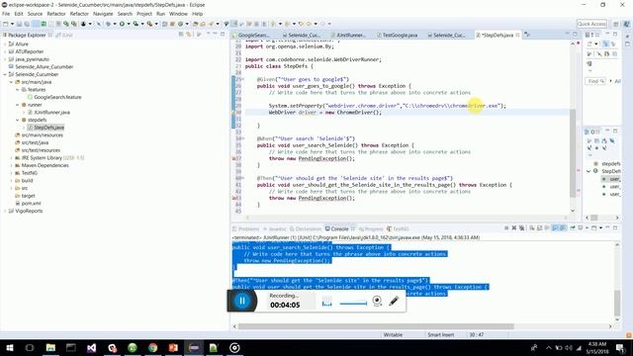Viewport: 633px width, 356px height.
Task: Open the Navigate menu
Action: coord(103,14)
